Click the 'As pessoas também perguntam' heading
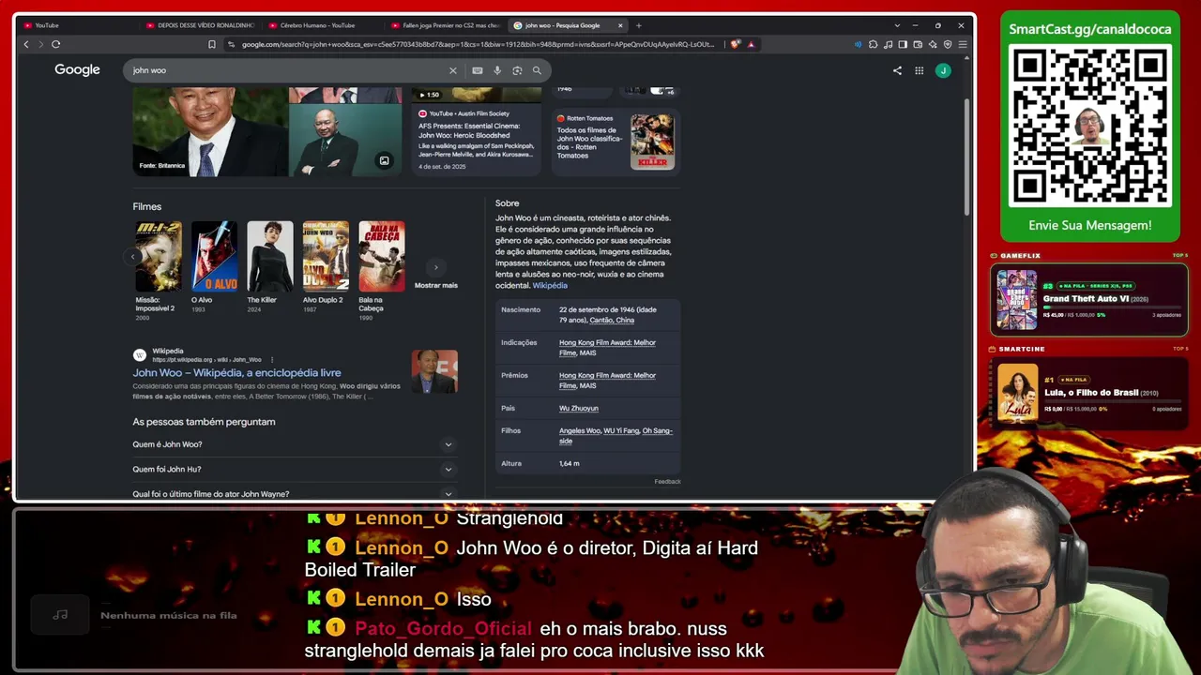Screen dimensions: 1201x675 point(204,422)
